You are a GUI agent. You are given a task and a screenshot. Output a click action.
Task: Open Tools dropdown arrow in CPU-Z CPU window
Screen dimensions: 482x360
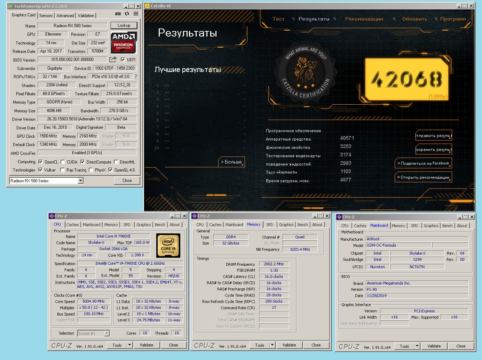tap(130, 345)
